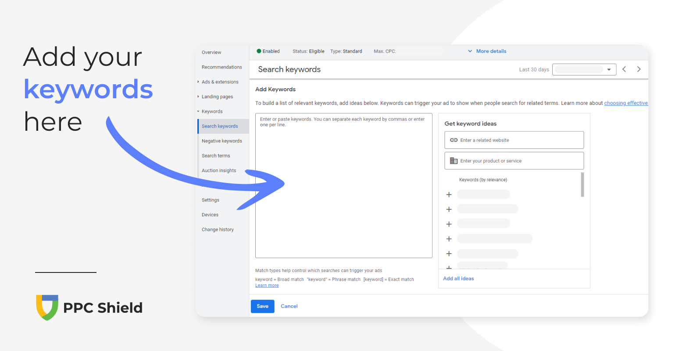Go to the previous date range arrow
693x351 pixels.
[624, 69]
